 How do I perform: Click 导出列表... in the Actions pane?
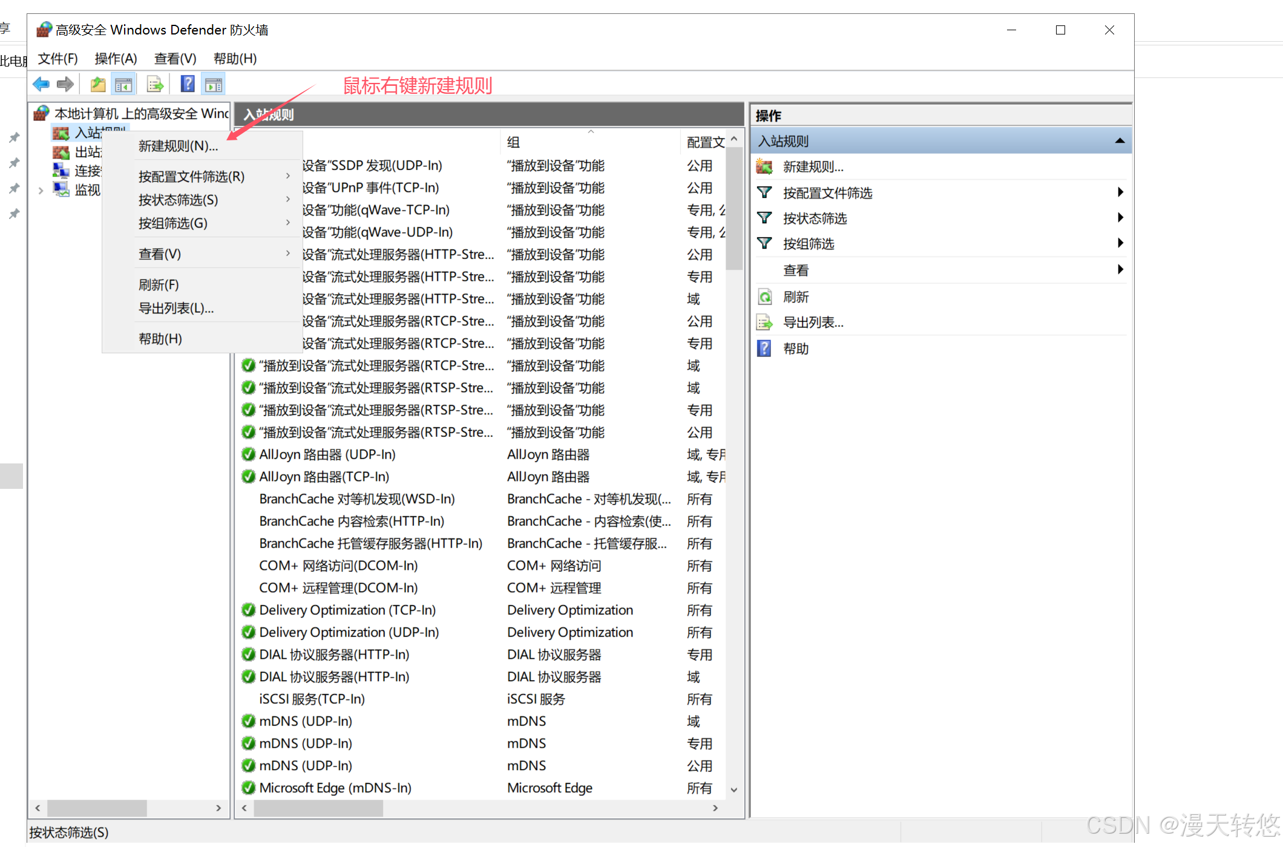point(813,322)
